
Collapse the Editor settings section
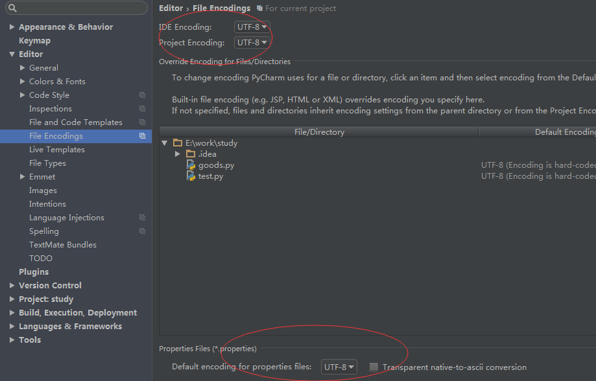click(12, 54)
